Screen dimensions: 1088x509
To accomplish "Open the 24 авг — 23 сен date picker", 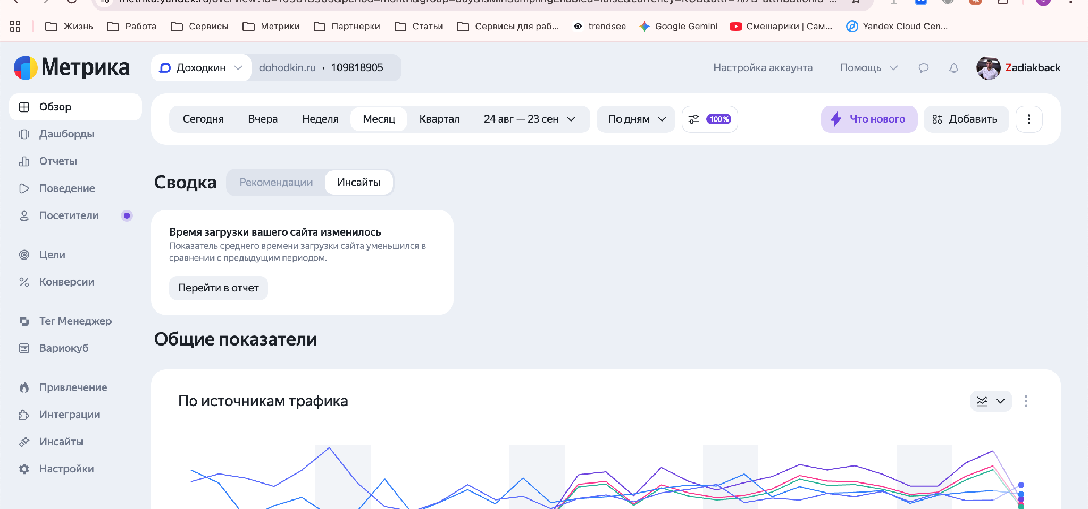I will [x=530, y=119].
